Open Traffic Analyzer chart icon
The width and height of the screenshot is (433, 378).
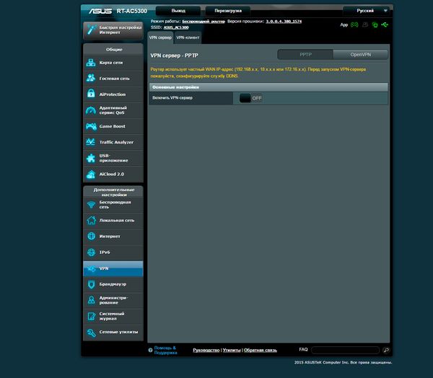point(91,142)
